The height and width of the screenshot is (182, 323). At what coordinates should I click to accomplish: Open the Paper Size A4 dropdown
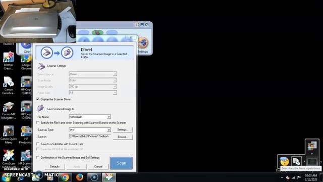pyautogui.click(x=115, y=93)
